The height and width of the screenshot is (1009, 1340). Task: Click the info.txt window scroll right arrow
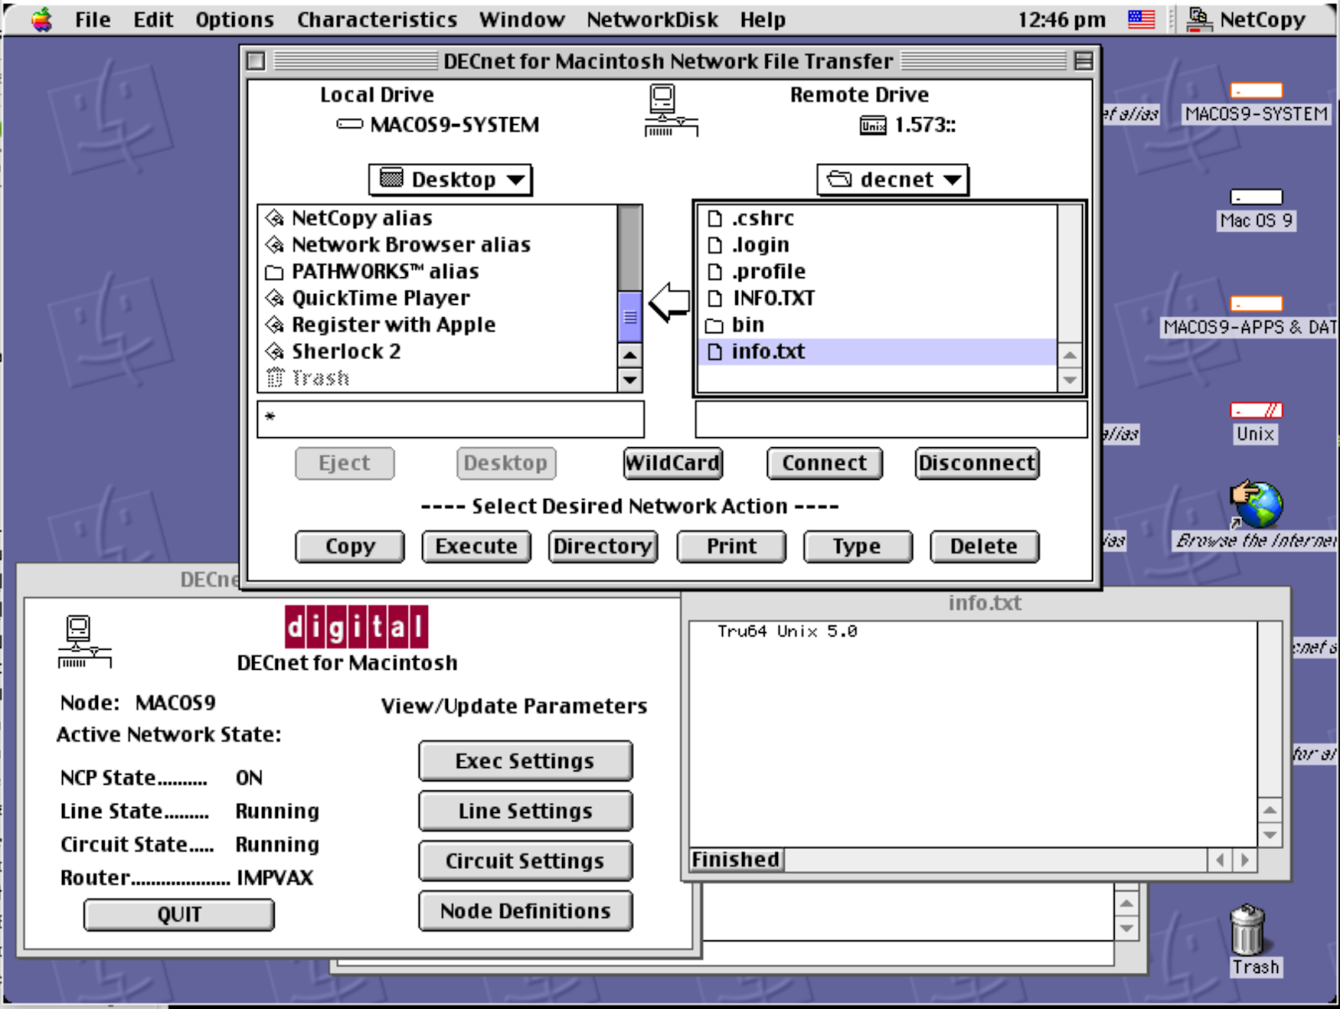[1245, 860]
